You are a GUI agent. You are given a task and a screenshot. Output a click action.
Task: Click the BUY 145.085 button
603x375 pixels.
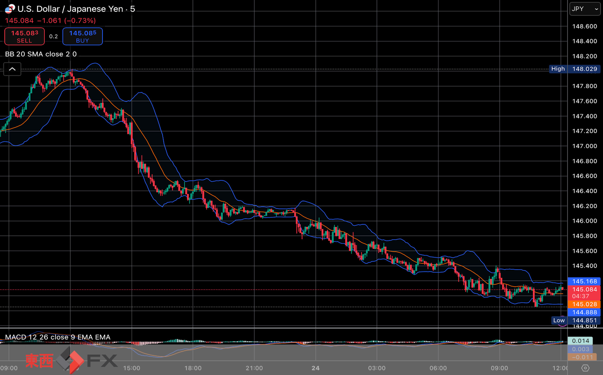(x=83, y=37)
